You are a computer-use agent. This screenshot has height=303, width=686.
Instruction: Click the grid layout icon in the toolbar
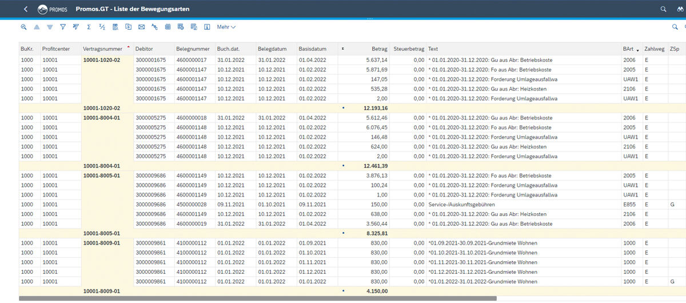point(167,27)
